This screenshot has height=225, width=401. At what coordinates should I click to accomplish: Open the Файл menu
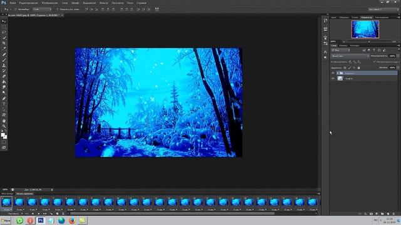(x=13, y=2)
